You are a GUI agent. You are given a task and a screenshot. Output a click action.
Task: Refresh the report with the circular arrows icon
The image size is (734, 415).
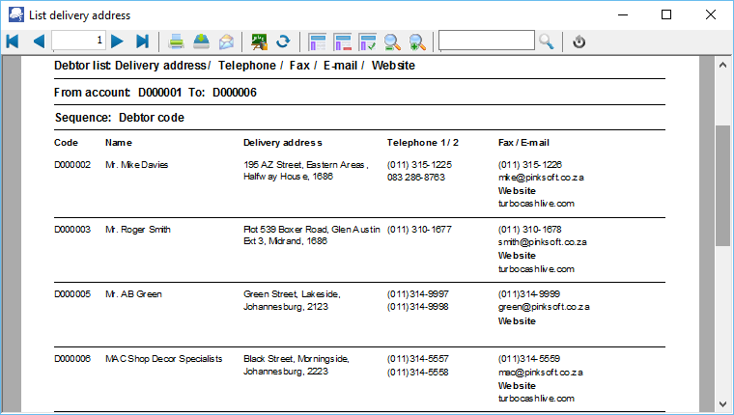(283, 41)
